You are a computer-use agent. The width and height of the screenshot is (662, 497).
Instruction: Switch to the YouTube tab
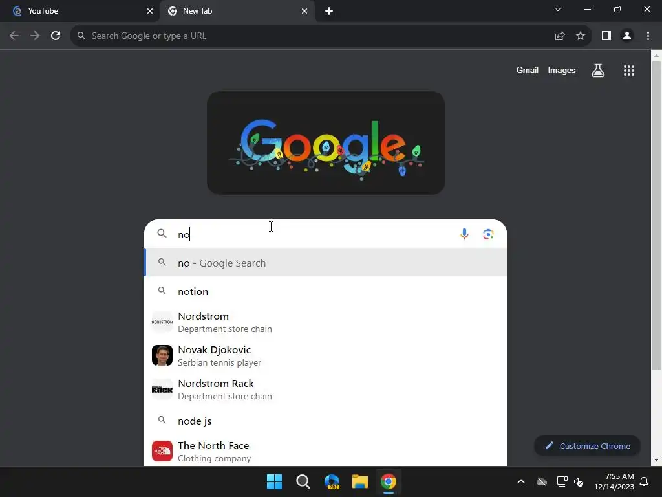point(78,11)
